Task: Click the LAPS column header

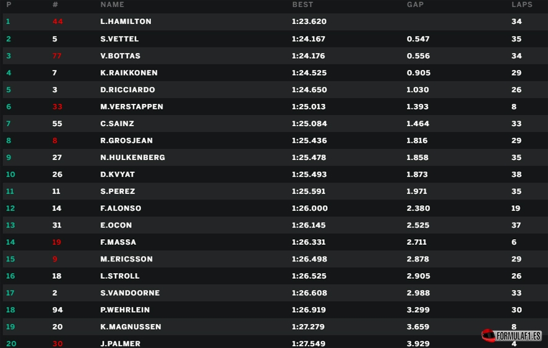Action: click(x=522, y=4)
